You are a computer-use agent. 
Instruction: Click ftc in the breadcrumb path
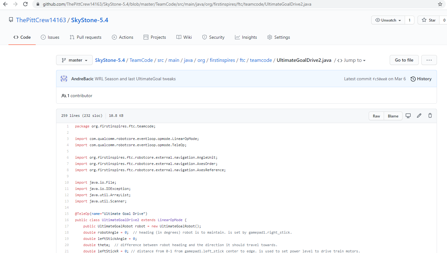tap(242, 60)
